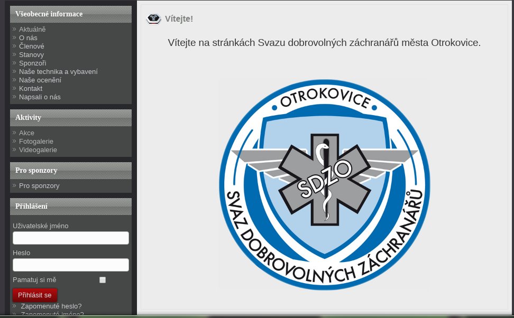Image resolution: width=514 pixels, height=318 pixels.
Task: Click the SDZO Otrokovice logo image
Action: pos(325,185)
